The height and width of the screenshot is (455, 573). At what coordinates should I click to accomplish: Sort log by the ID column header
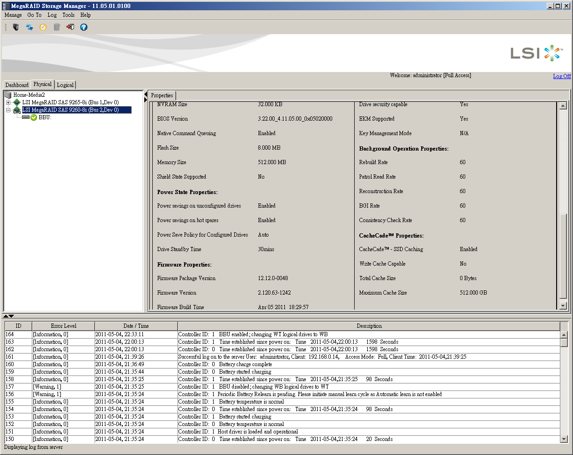pos(18,326)
